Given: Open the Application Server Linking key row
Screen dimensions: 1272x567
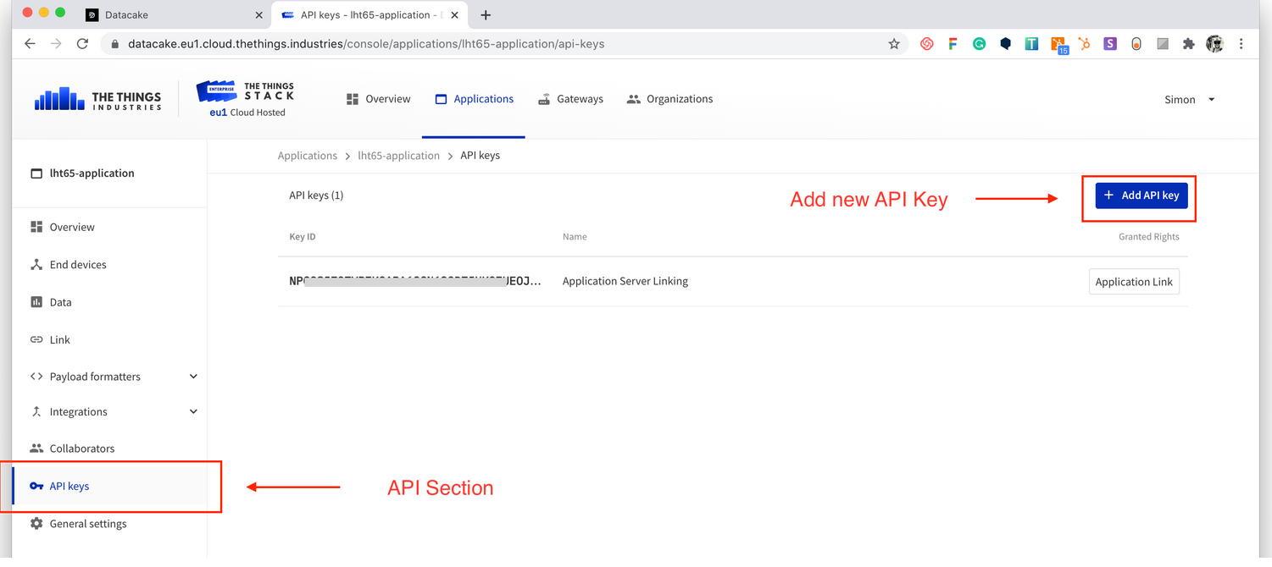Looking at the screenshot, I should (x=733, y=282).
